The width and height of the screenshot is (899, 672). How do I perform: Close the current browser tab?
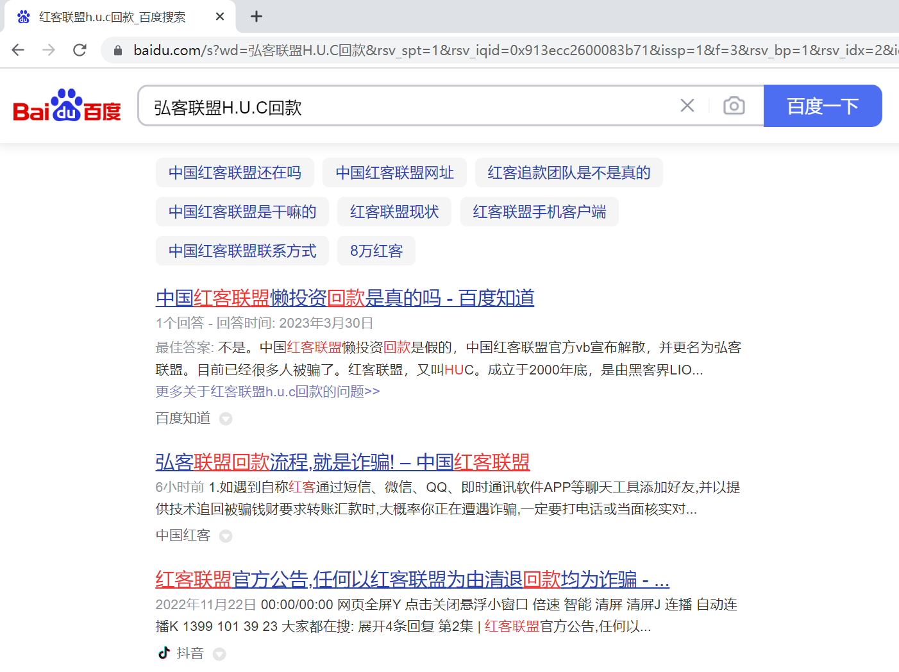click(x=220, y=17)
